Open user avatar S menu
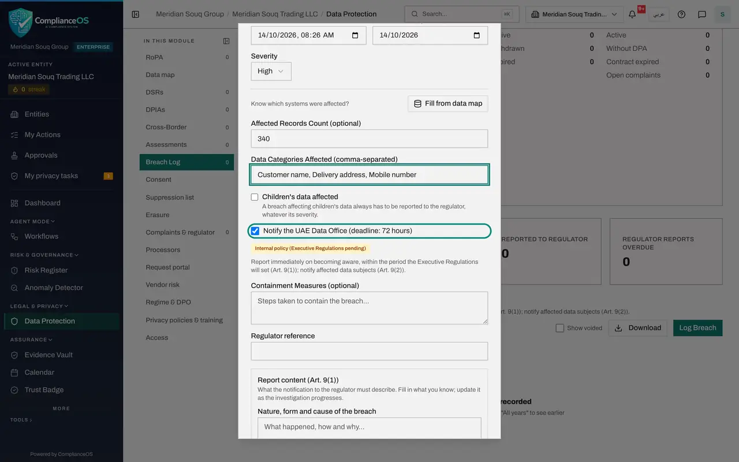Screen dimensions: 739x462 722,14
